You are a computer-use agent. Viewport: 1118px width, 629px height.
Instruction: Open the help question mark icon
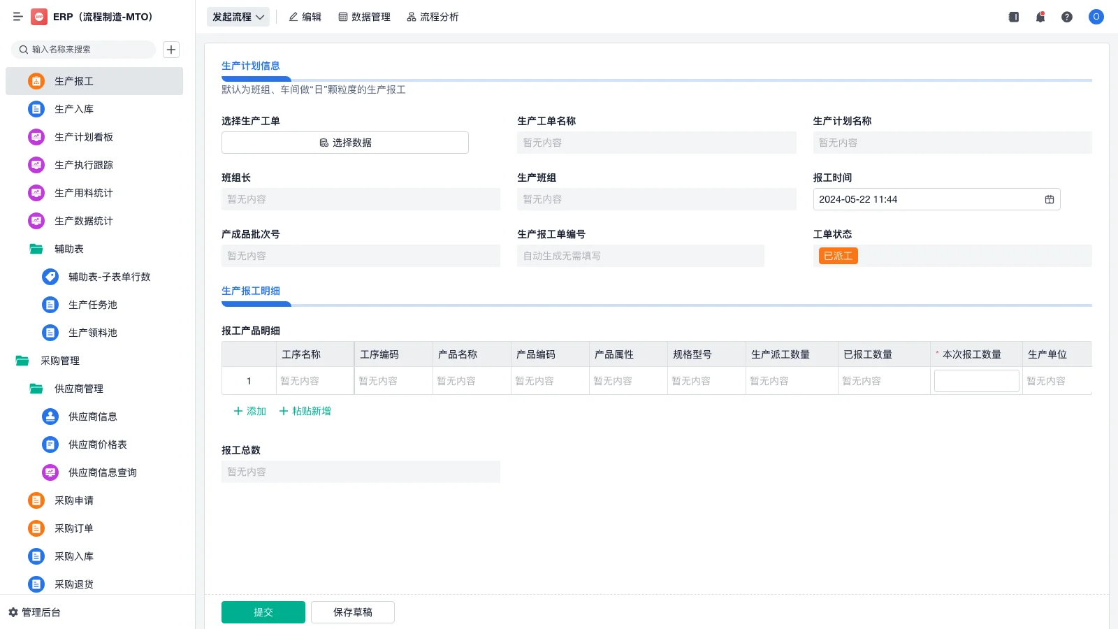(1067, 17)
